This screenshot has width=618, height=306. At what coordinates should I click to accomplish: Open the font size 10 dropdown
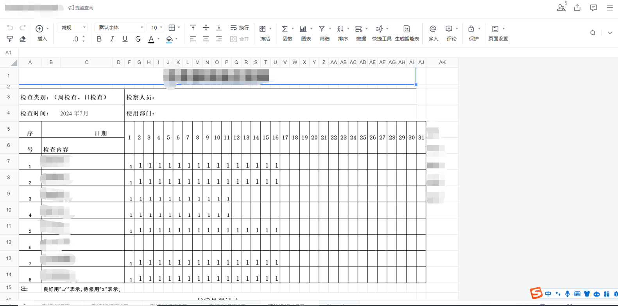[155, 28]
